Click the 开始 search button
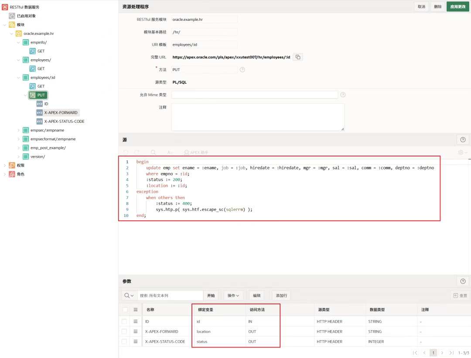The width and height of the screenshot is (471, 358). pyautogui.click(x=211, y=296)
